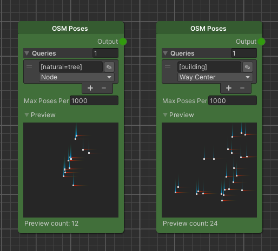Open the Way Center element type dropdown
Screen dimensions: 278x251
pyautogui.click(x=215, y=77)
